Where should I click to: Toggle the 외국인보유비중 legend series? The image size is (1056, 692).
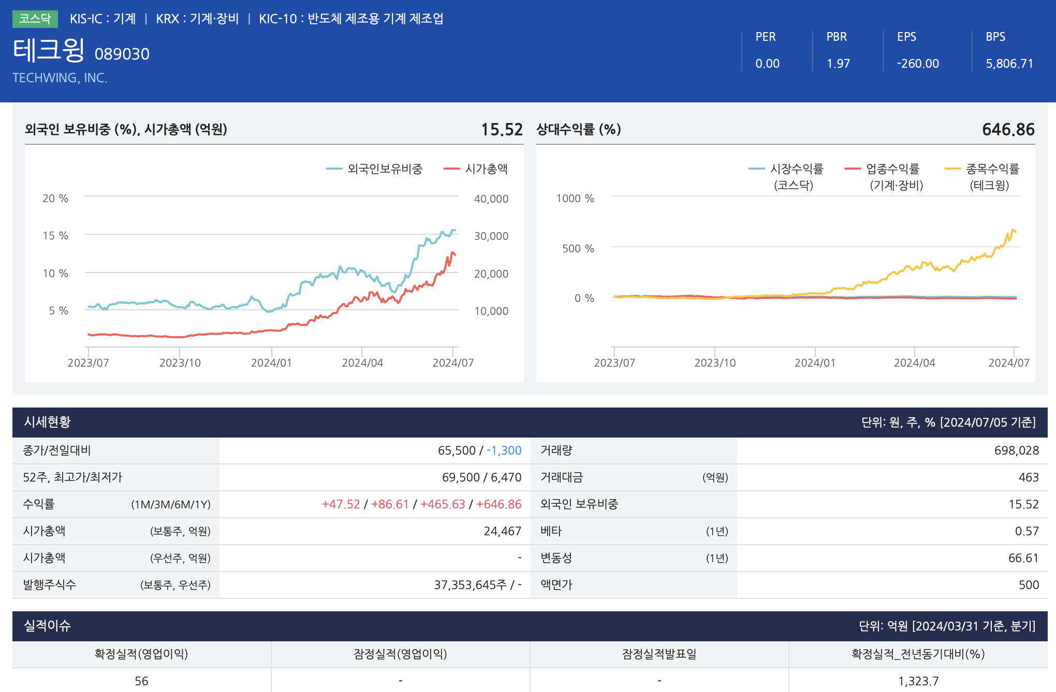(x=384, y=169)
